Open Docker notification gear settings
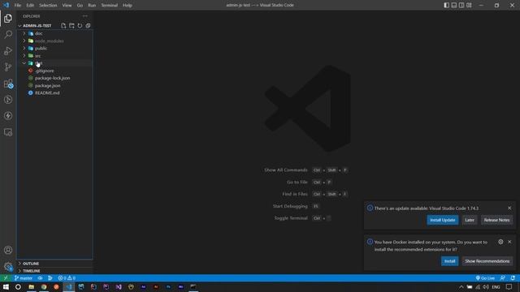Screen dimensions: 520x292 pos(500,242)
